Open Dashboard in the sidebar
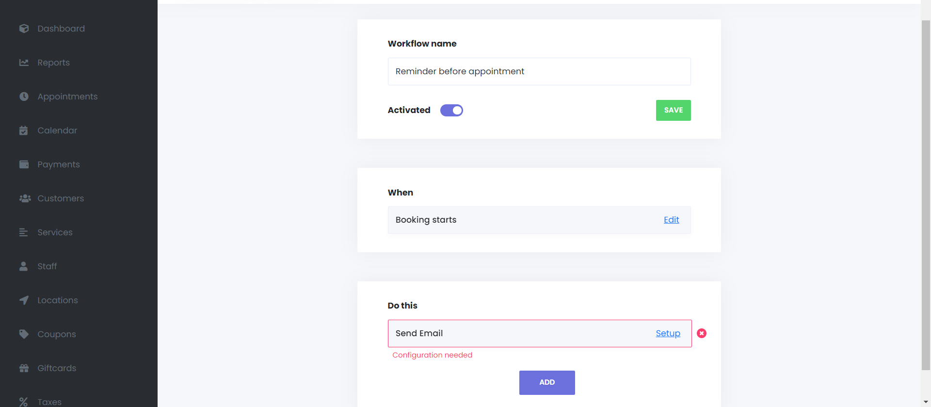The height and width of the screenshot is (407, 931). 61,29
